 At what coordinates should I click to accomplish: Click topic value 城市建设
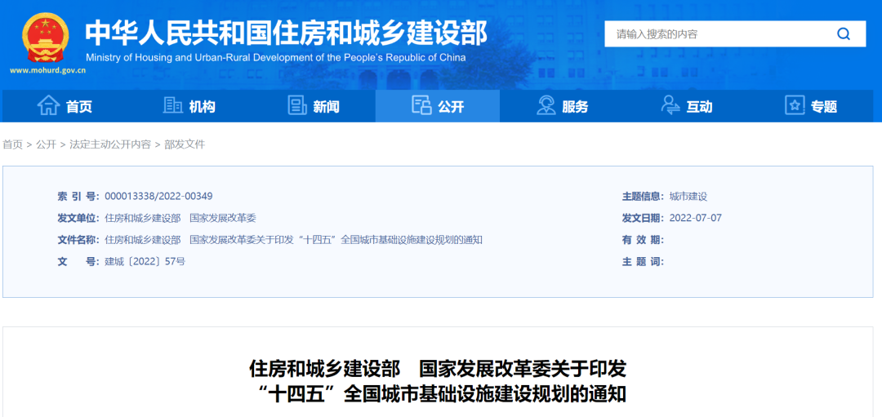[688, 196]
